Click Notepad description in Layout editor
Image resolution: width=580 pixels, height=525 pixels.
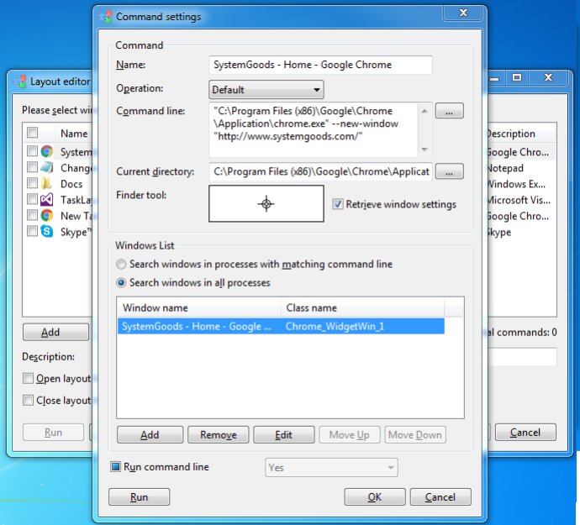click(505, 168)
